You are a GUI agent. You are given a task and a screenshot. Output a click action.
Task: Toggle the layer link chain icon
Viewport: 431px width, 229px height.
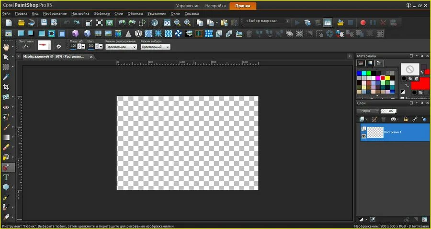(415, 119)
